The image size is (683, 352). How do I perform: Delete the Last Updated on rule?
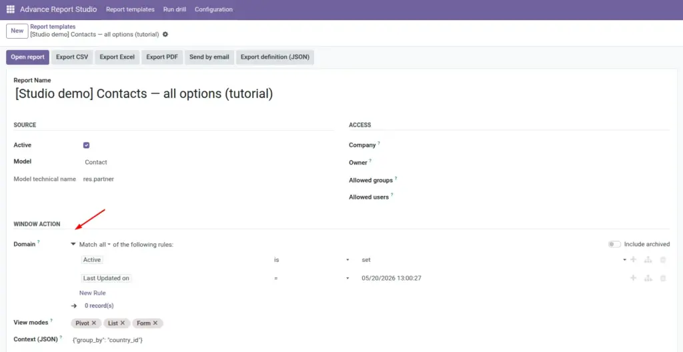tap(663, 278)
